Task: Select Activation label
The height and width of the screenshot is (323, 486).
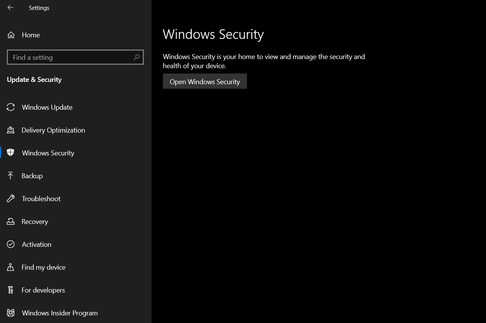Action: [37, 245]
